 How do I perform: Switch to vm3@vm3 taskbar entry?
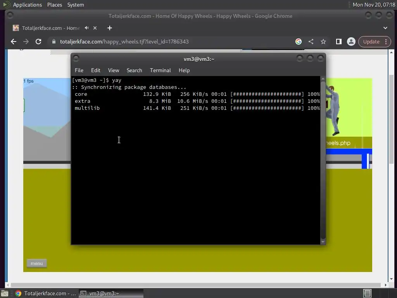111,293
